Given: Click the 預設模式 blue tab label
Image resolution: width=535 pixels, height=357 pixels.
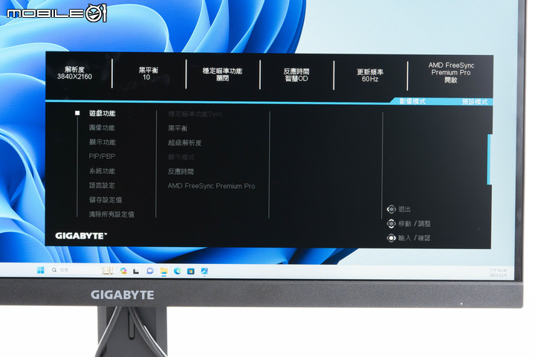Looking at the screenshot, I should 475,102.
